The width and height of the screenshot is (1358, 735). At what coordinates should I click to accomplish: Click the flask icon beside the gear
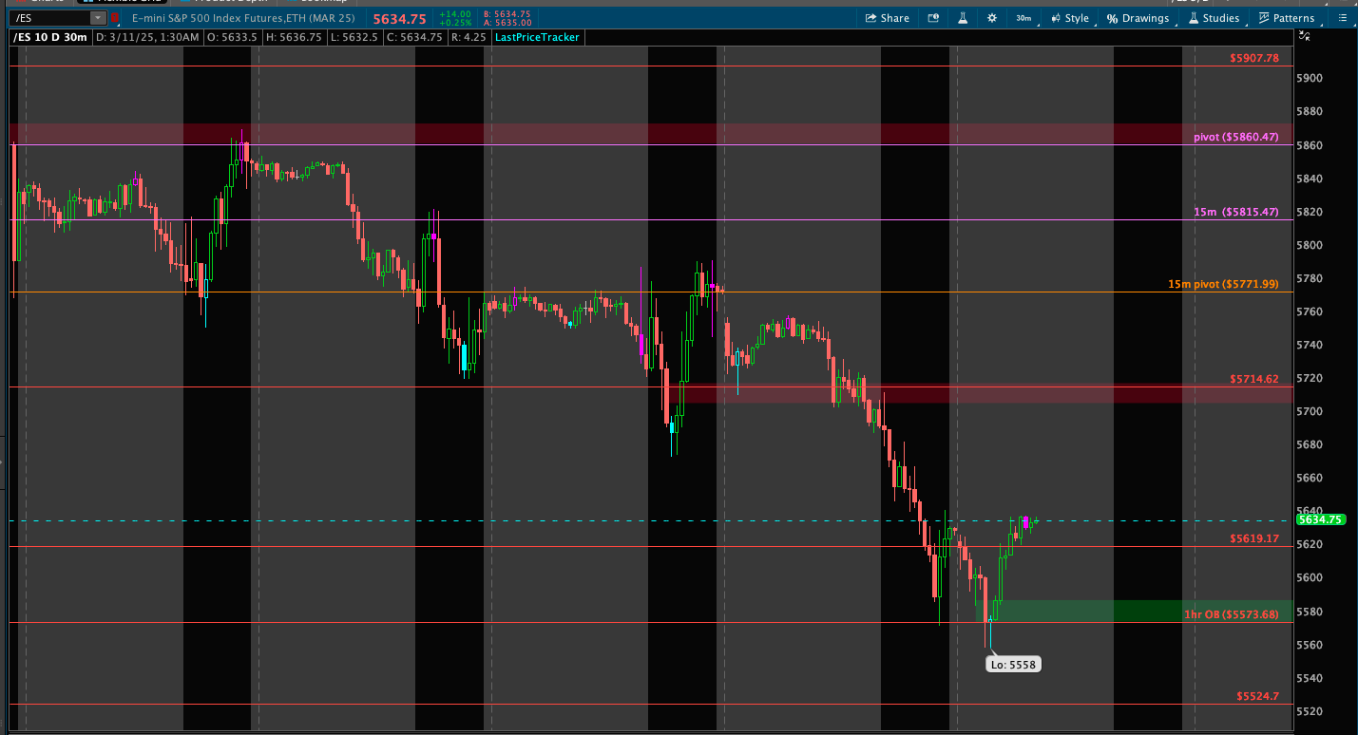[963, 18]
